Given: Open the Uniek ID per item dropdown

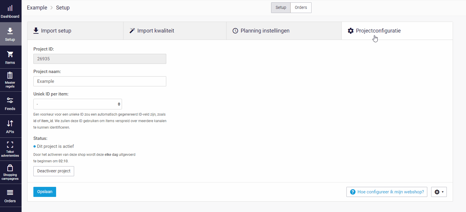Looking at the screenshot, I should (78, 104).
